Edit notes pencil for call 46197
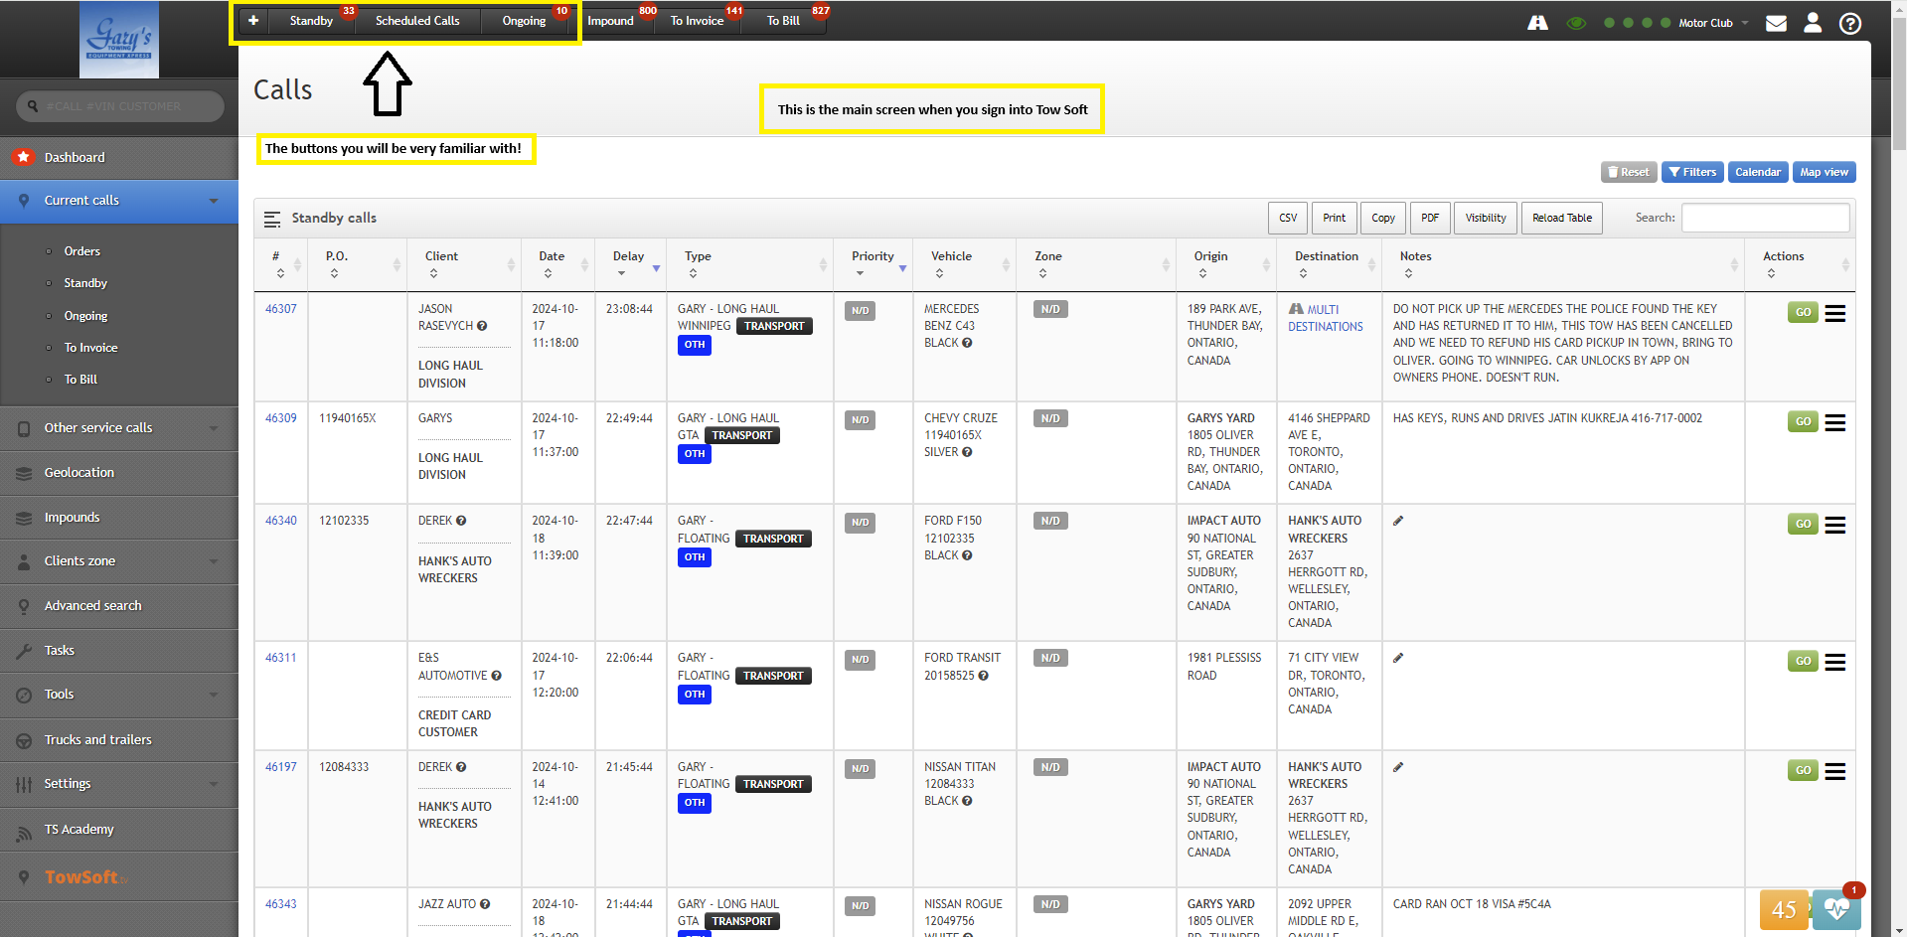Screen dimensions: 1907x937 [x=1398, y=767]
